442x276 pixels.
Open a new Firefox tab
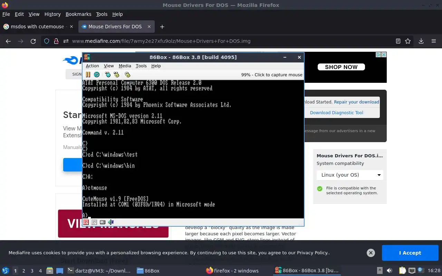[162, 27]
